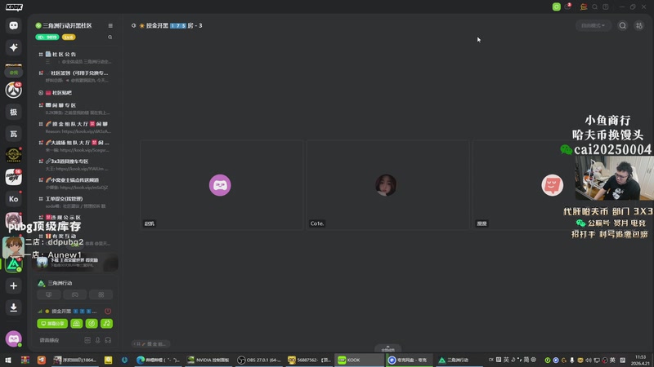This screenshot has width=654, height=367.
Task: Open the 闲聊专区 channel
Action: click(x=75, y=108)
